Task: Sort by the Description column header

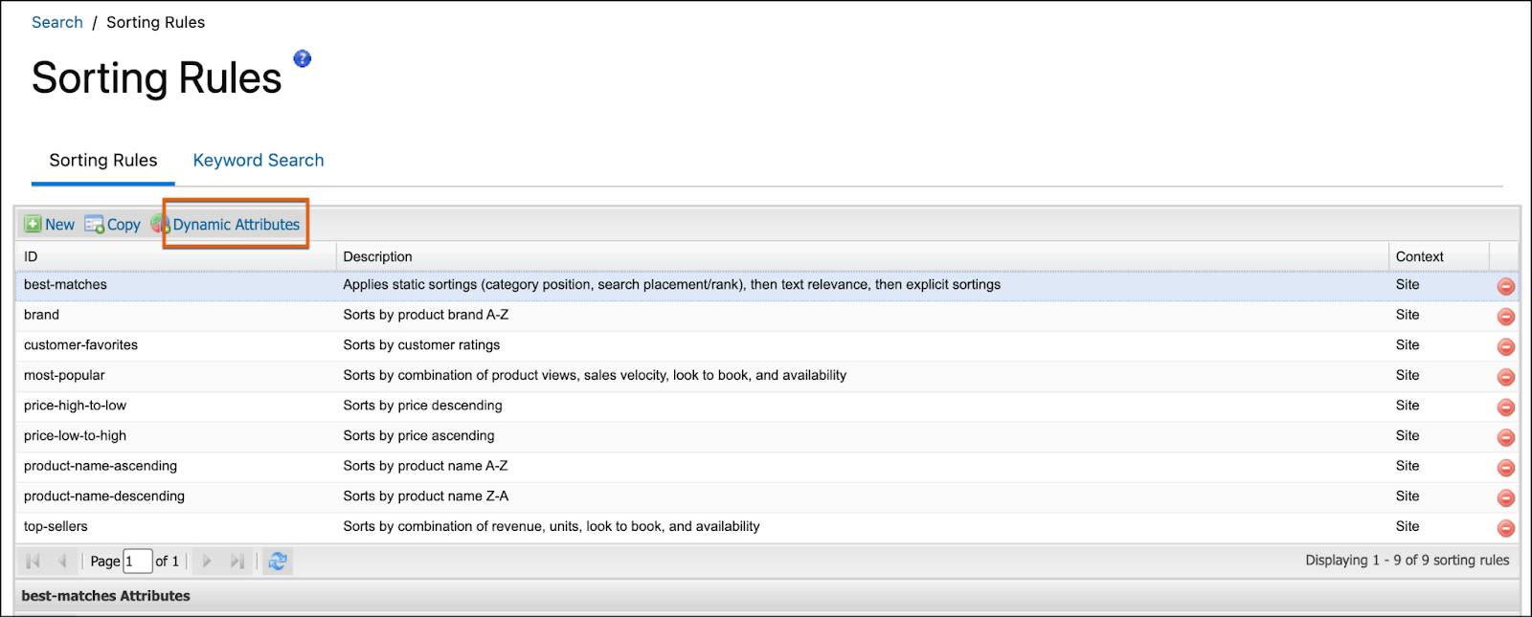Action: tap(863, 256)
